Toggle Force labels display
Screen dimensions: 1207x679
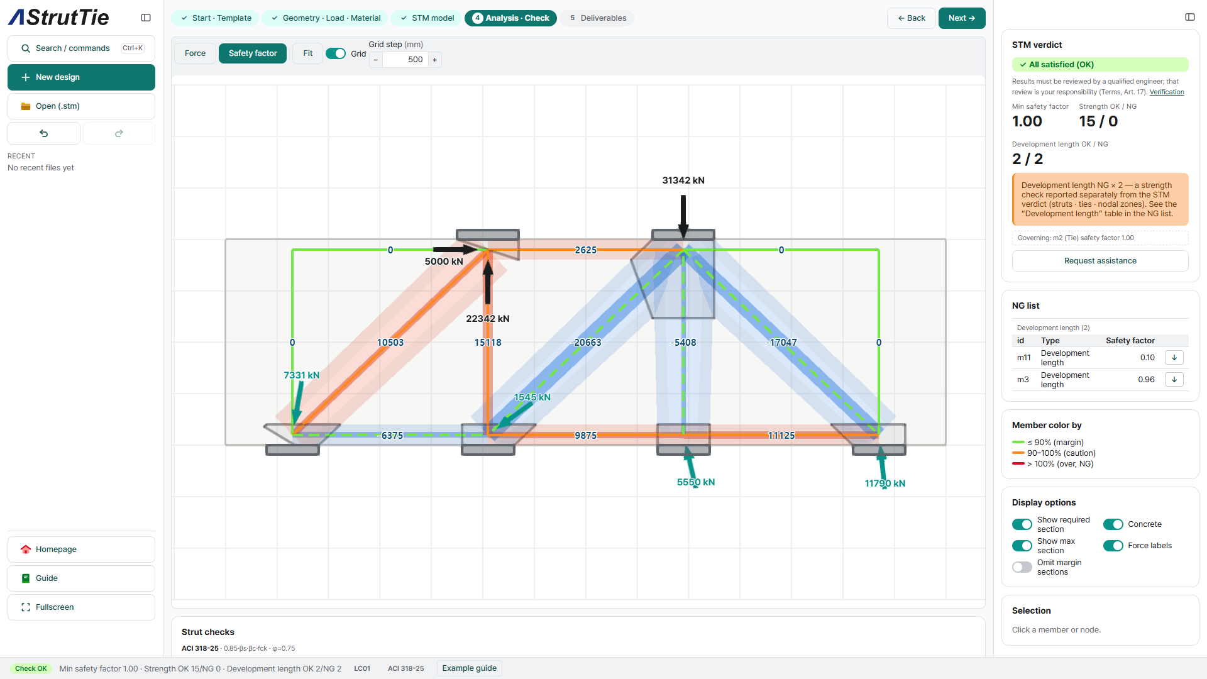[x=1113, y=546]
